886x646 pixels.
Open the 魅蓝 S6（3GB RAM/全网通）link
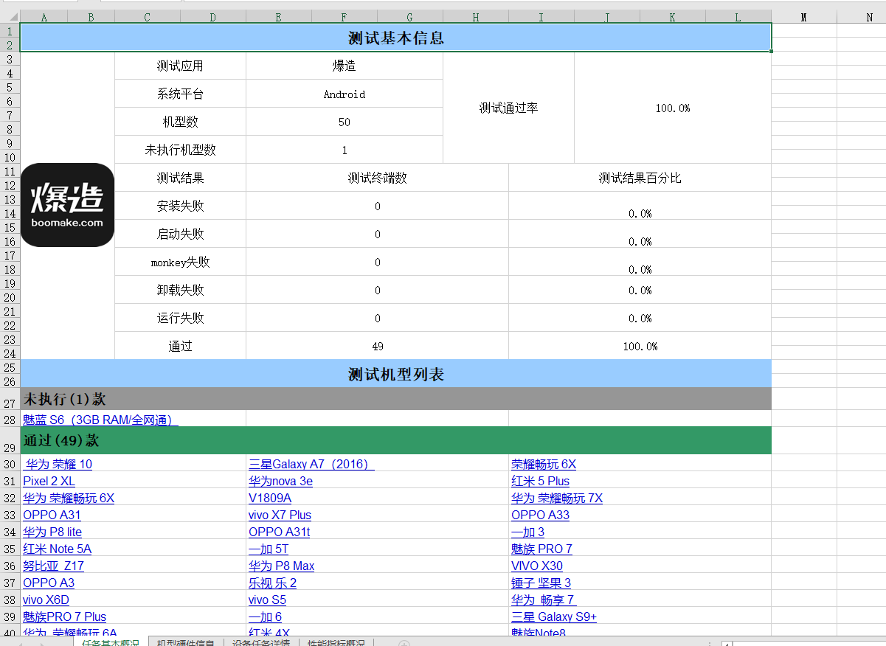pyautogui.click(x=100, y=420)
